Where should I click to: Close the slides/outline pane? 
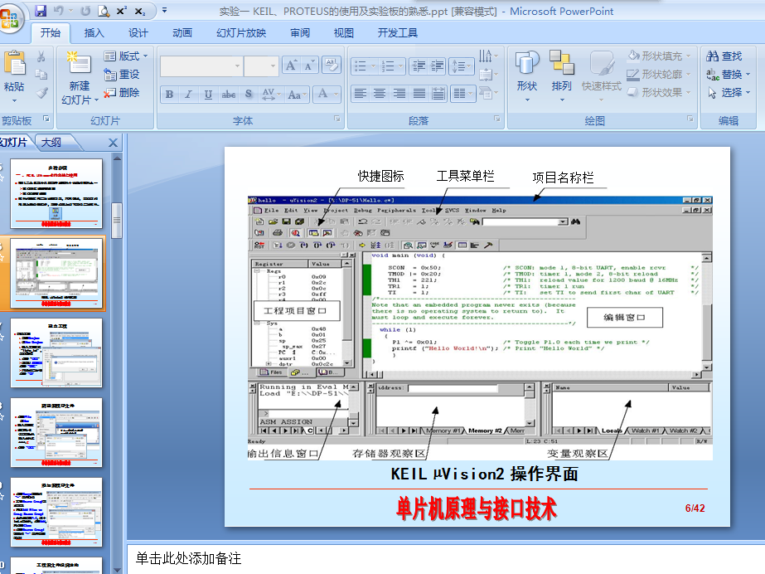113,143
